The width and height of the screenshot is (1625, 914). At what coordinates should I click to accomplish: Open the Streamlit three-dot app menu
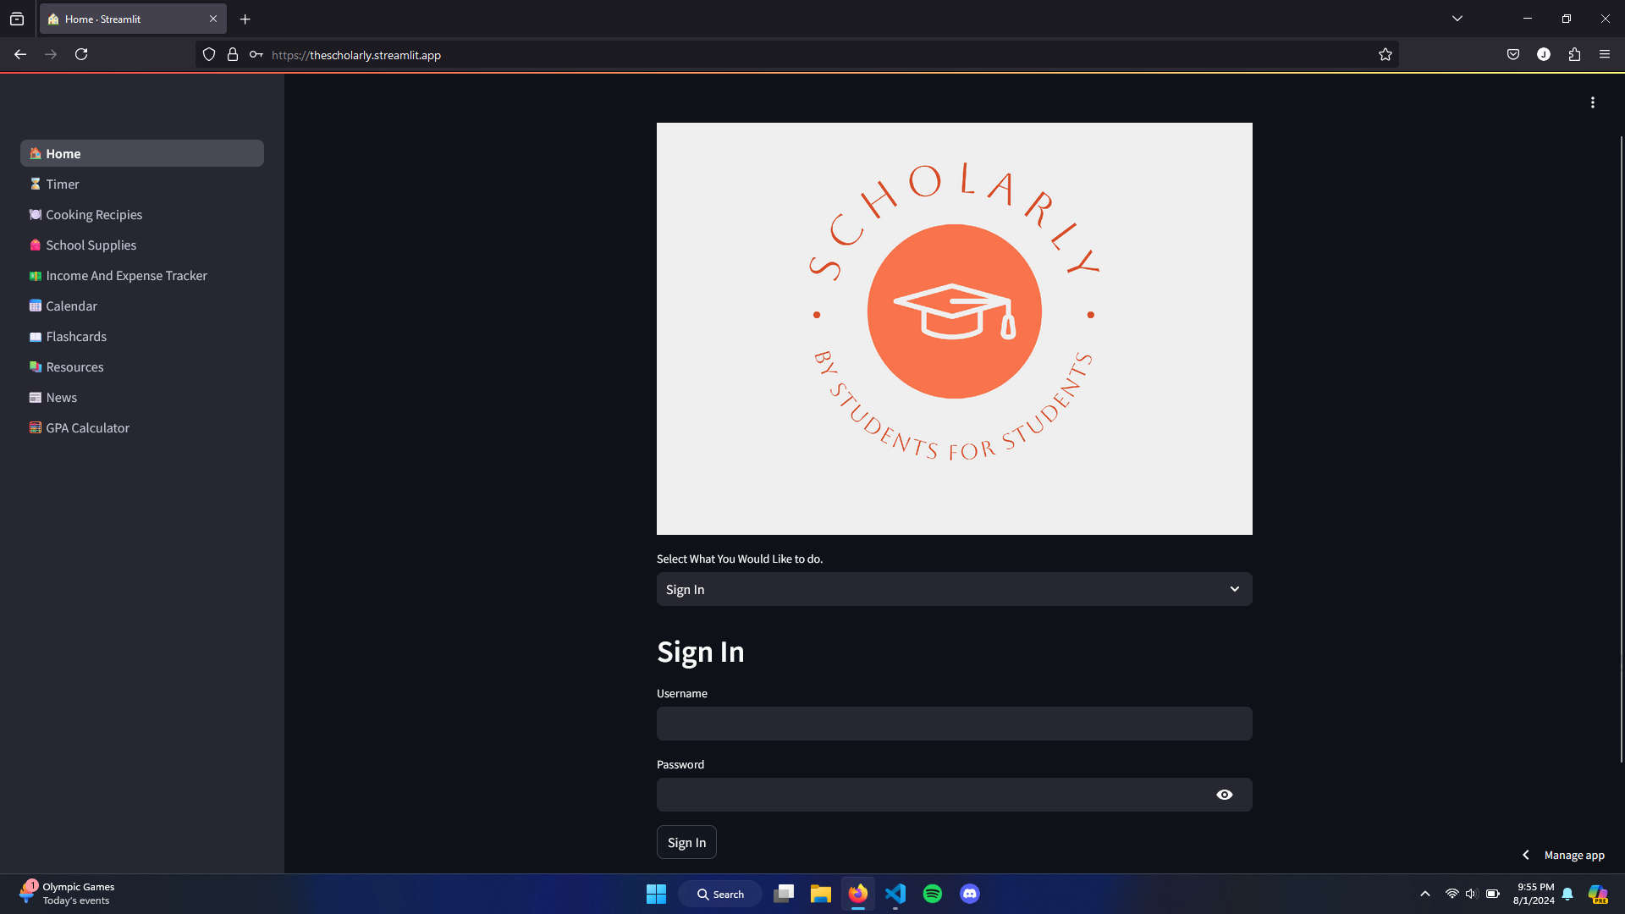click(1592, 102)
